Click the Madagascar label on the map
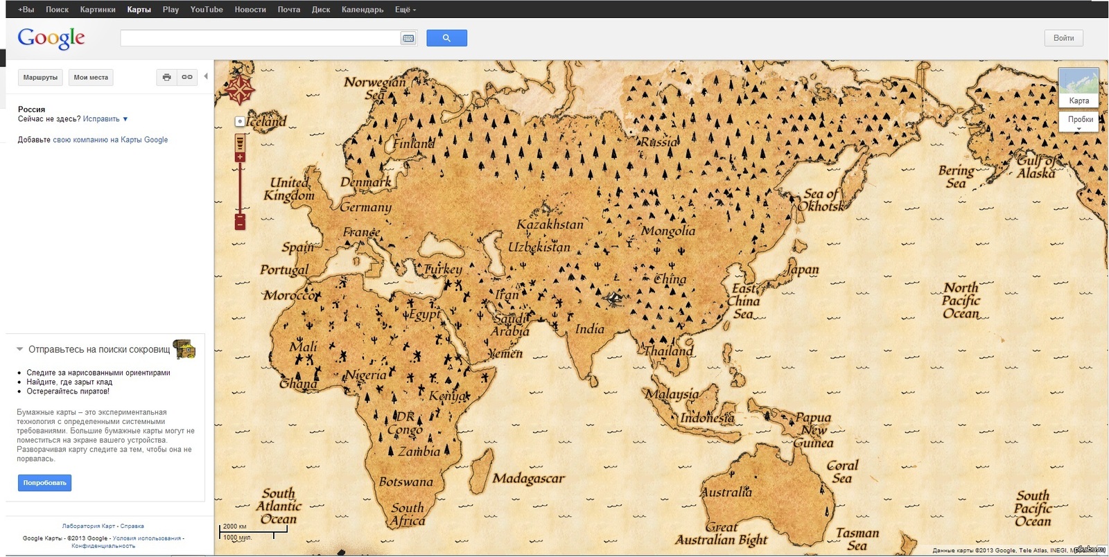The height and width of the screenshot is (557, 1109). coord(529,478)
